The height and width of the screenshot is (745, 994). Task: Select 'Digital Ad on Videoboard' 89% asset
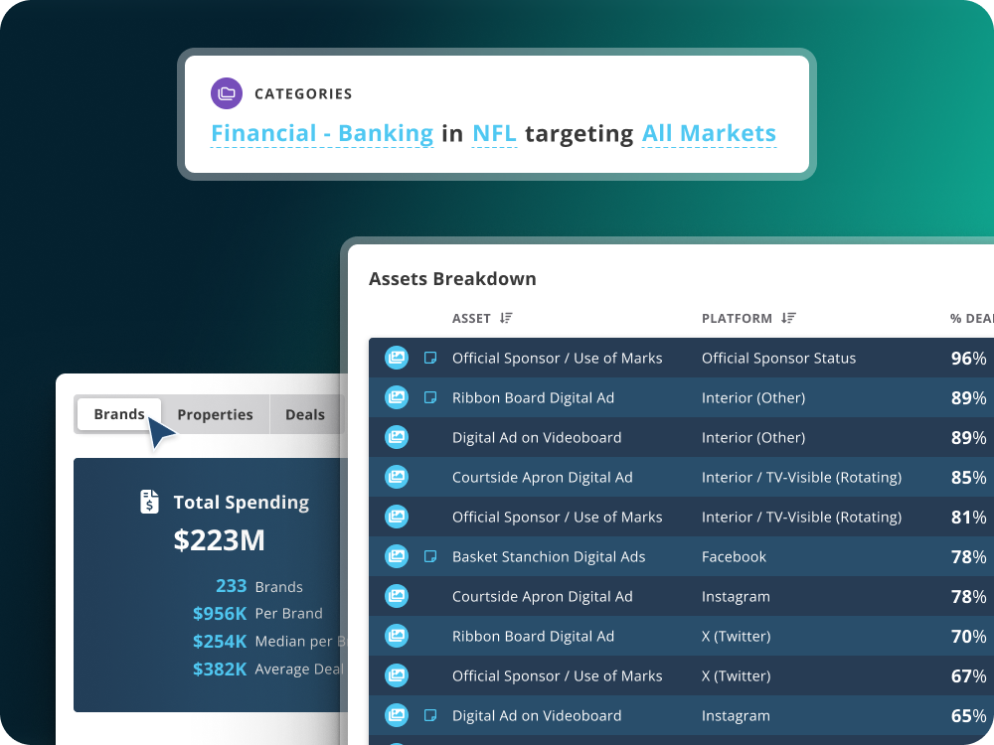[x=537, y=437]
